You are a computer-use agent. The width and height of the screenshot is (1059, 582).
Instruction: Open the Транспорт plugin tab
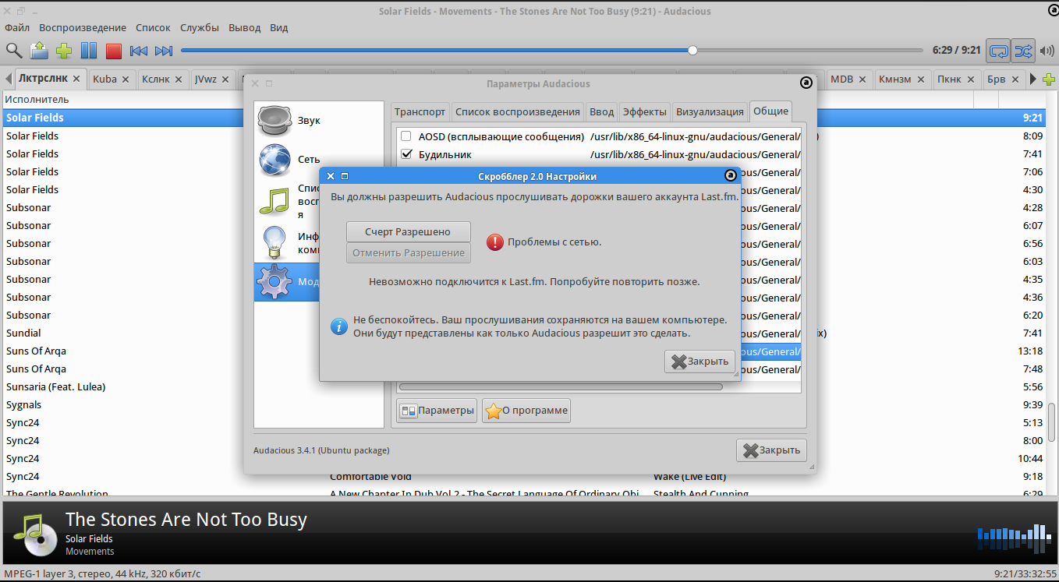click(x=420, y=111)
